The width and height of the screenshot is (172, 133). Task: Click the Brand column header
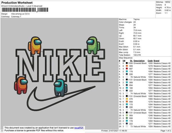[x=156, y=61]
